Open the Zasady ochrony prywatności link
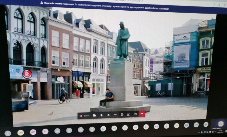The width and height of the screenshot is (227, 137). coord(157,8)
